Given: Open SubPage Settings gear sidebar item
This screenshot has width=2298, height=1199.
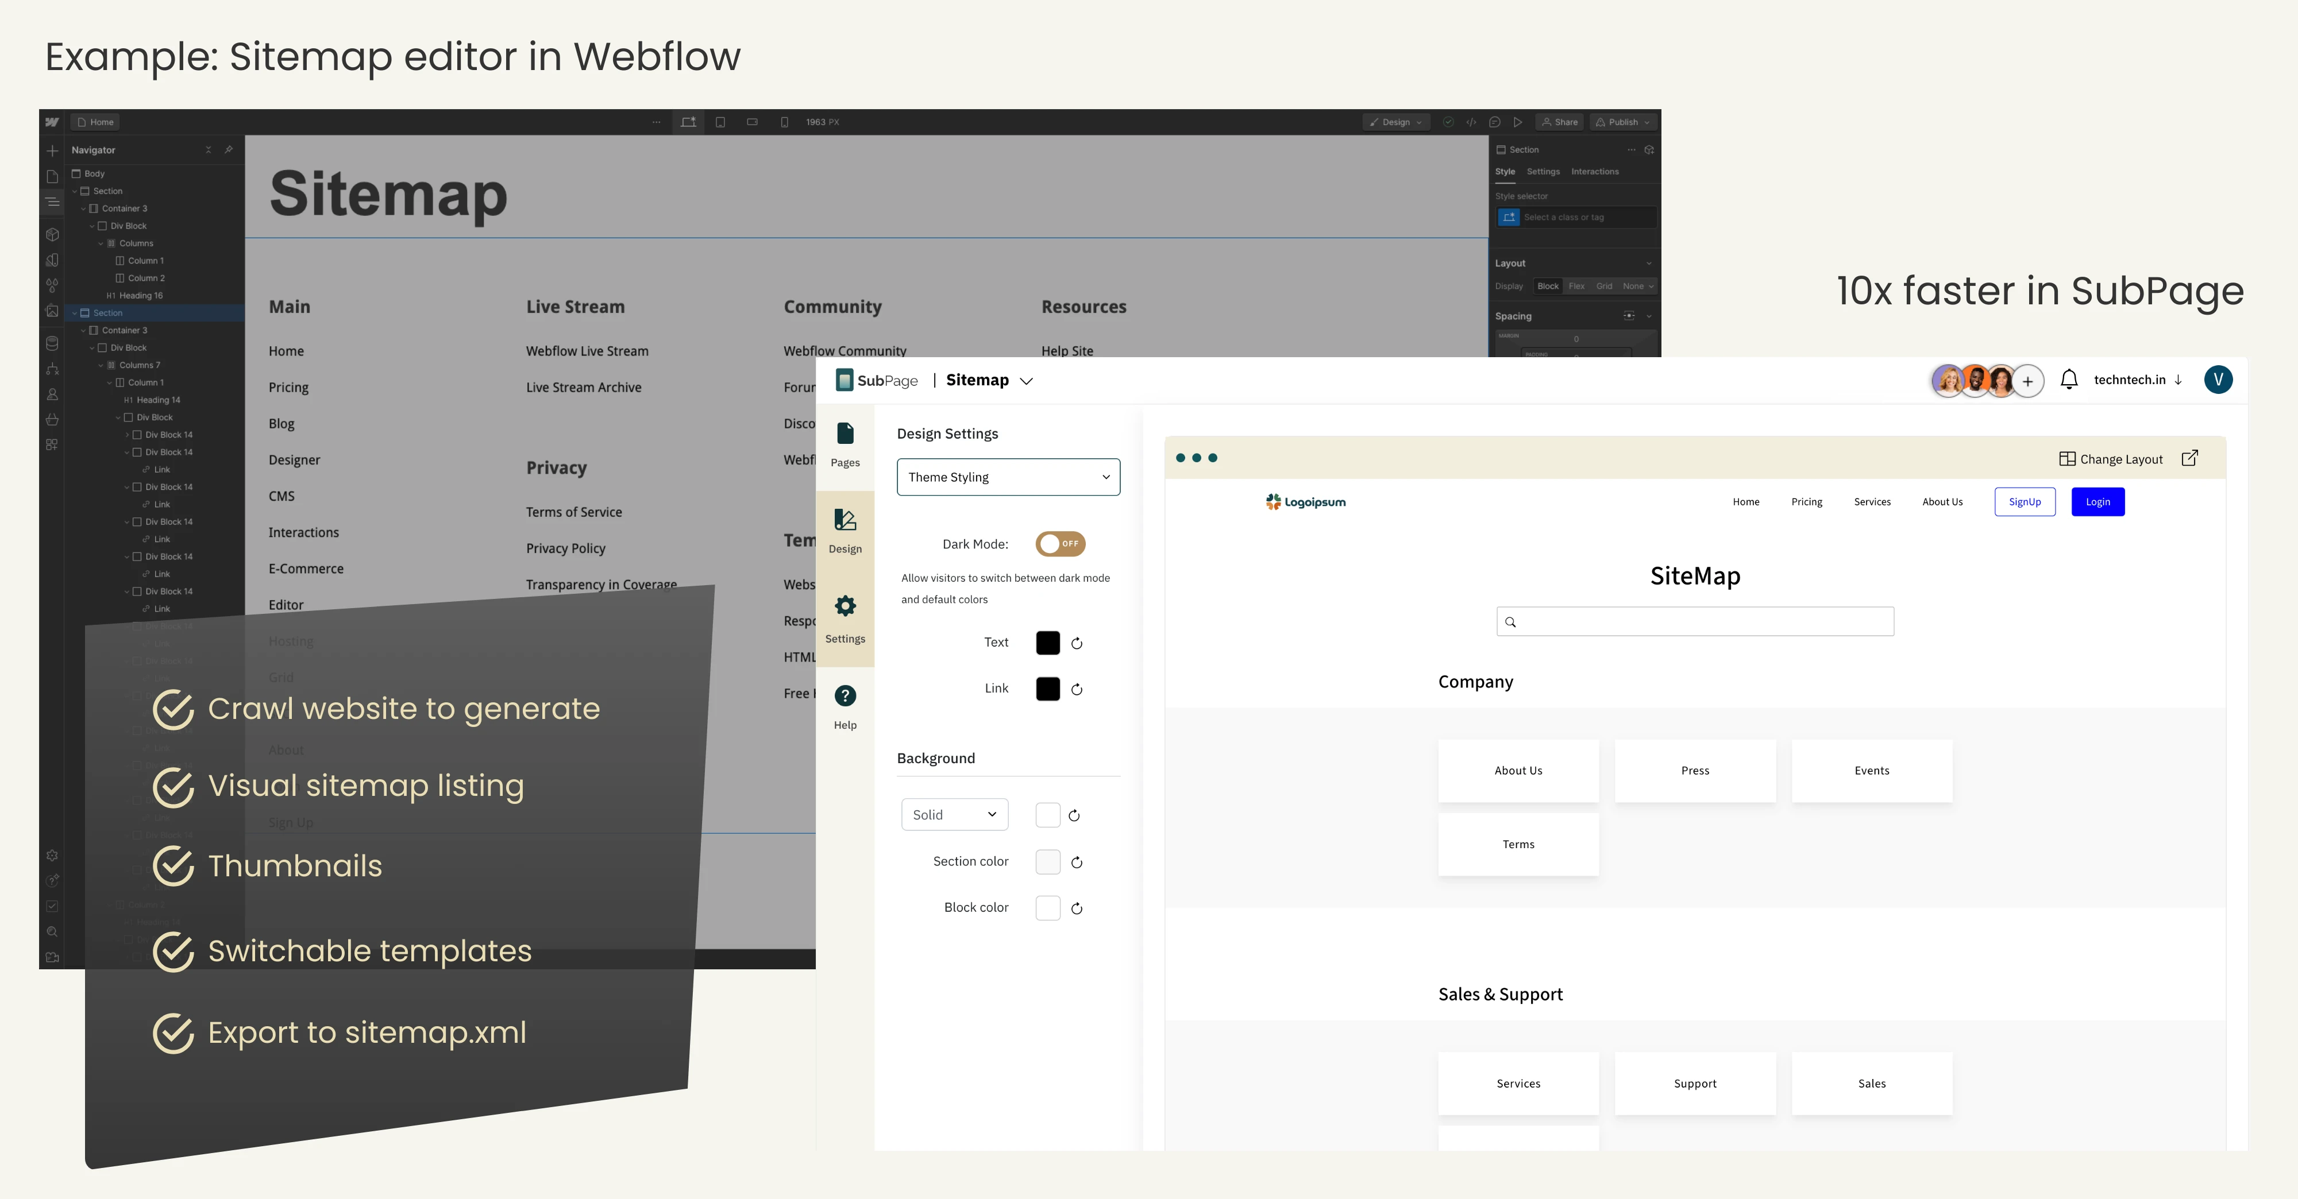Looking at the screenshot, I should pyautogui.click(x=845, y=620).
